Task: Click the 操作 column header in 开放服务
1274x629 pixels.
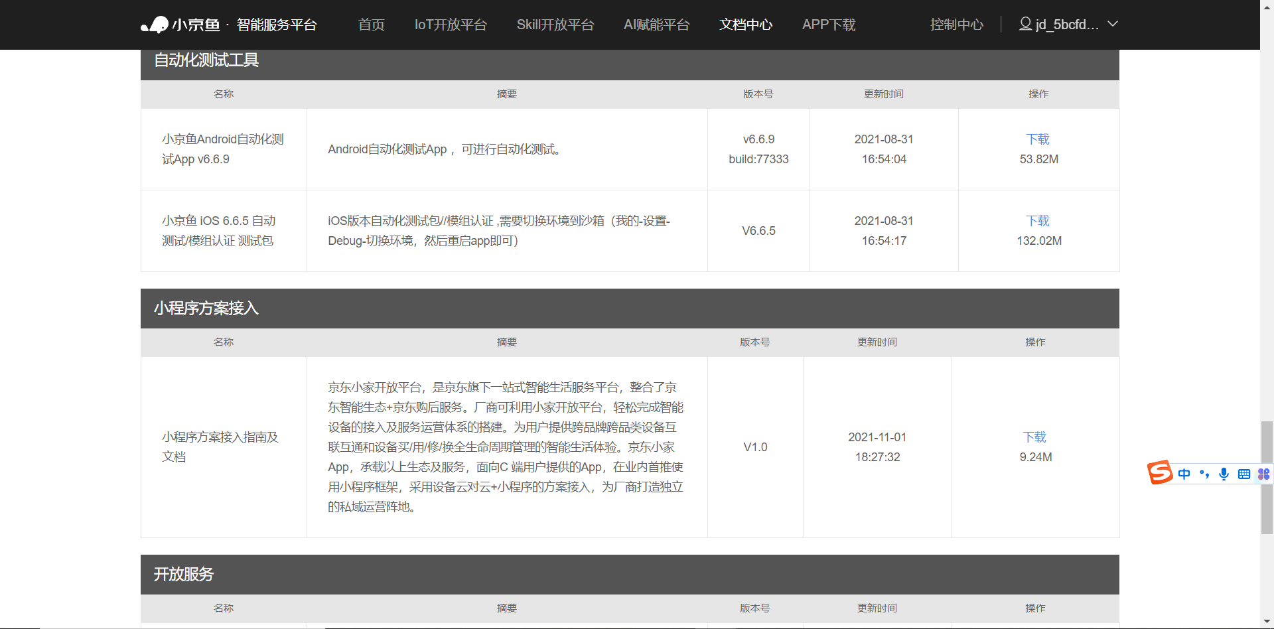Action: click(x=1035, y=608)
